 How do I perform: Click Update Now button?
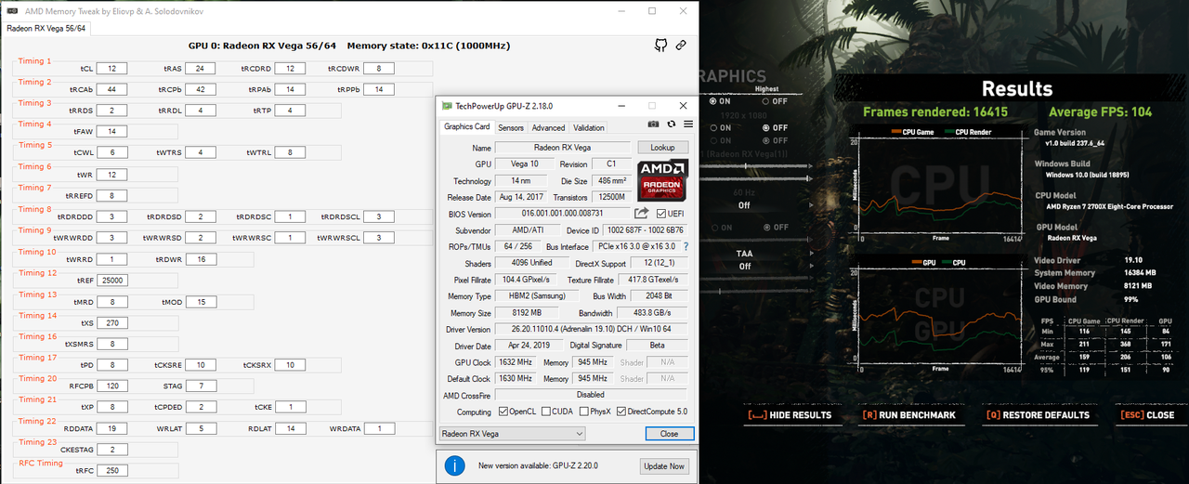[664, 465]
